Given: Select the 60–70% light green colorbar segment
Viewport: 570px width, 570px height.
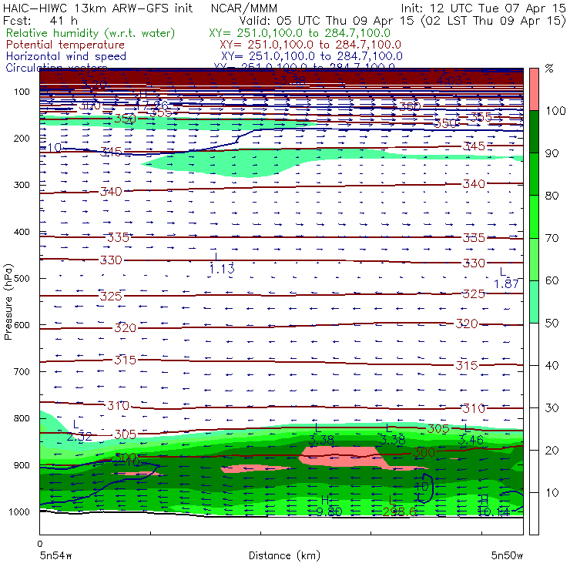Looking at the screenshot, I should point(534,259).
